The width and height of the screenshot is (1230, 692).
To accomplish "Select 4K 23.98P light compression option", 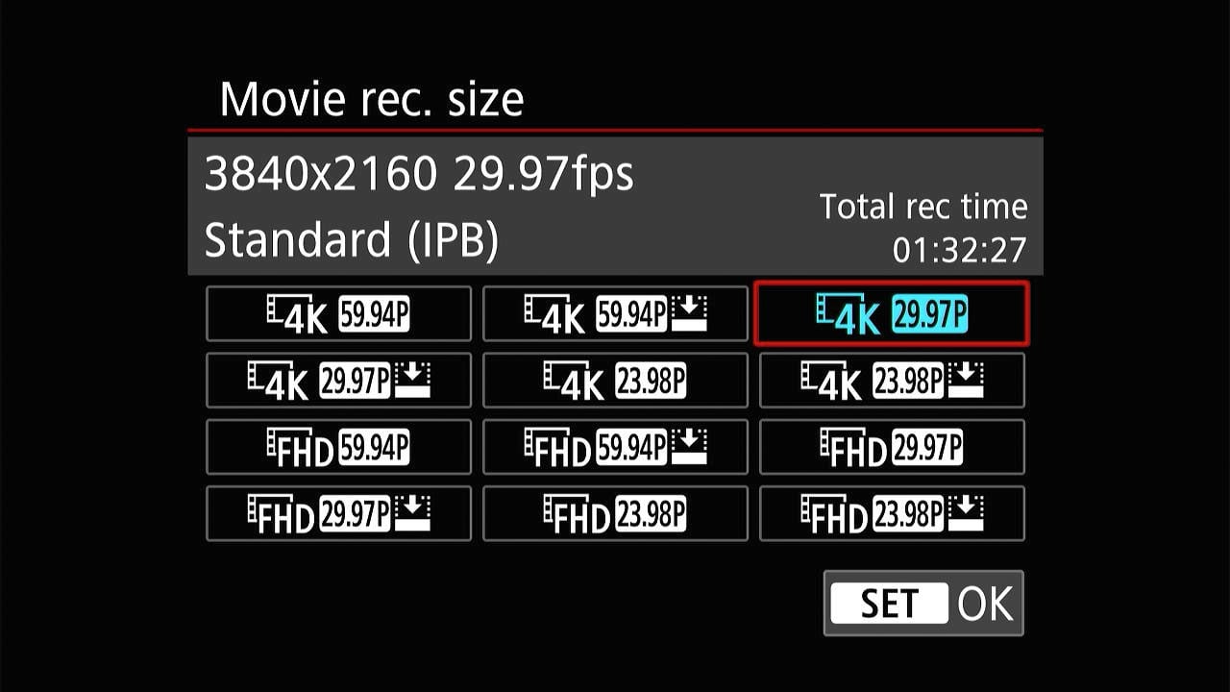I will (892, 380).
